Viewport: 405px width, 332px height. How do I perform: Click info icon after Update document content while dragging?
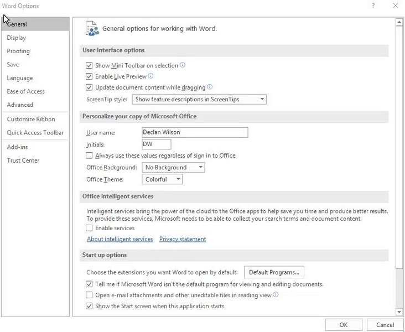[210, 87]
